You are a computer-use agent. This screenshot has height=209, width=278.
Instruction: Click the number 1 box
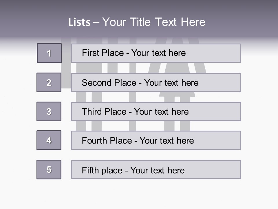[x=49, y=53]
